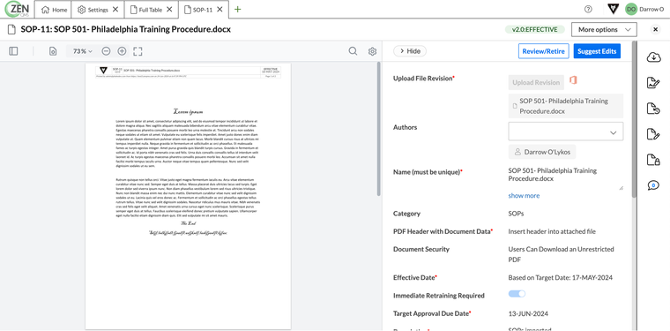Close the document panel with the X button
The height and width of the screenshot is (331, 670).
[656, 29]
